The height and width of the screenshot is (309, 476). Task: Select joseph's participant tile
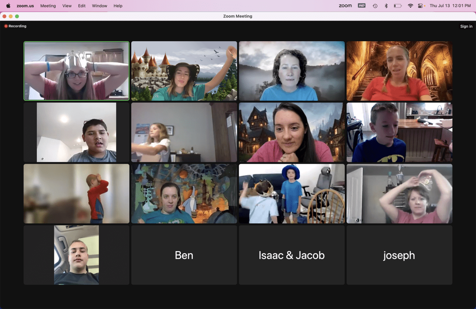point(399,255)
